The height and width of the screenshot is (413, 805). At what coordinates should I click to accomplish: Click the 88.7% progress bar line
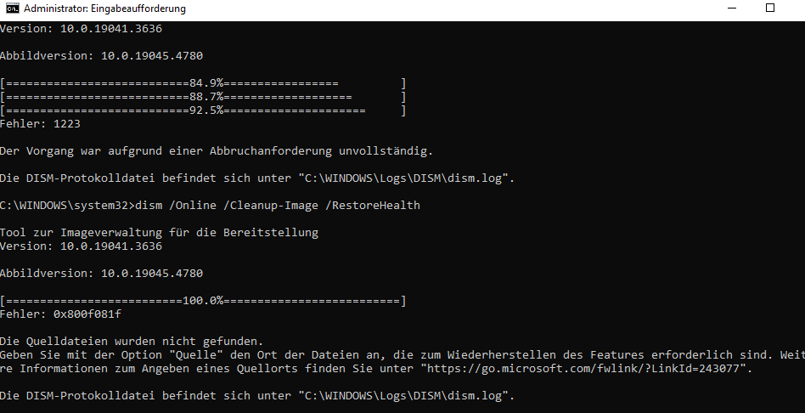click(x=203, y=97)
